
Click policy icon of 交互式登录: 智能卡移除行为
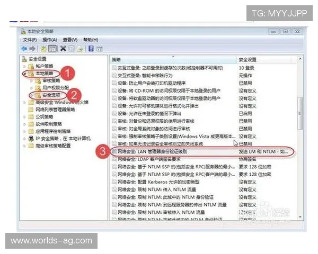(114, 76)
